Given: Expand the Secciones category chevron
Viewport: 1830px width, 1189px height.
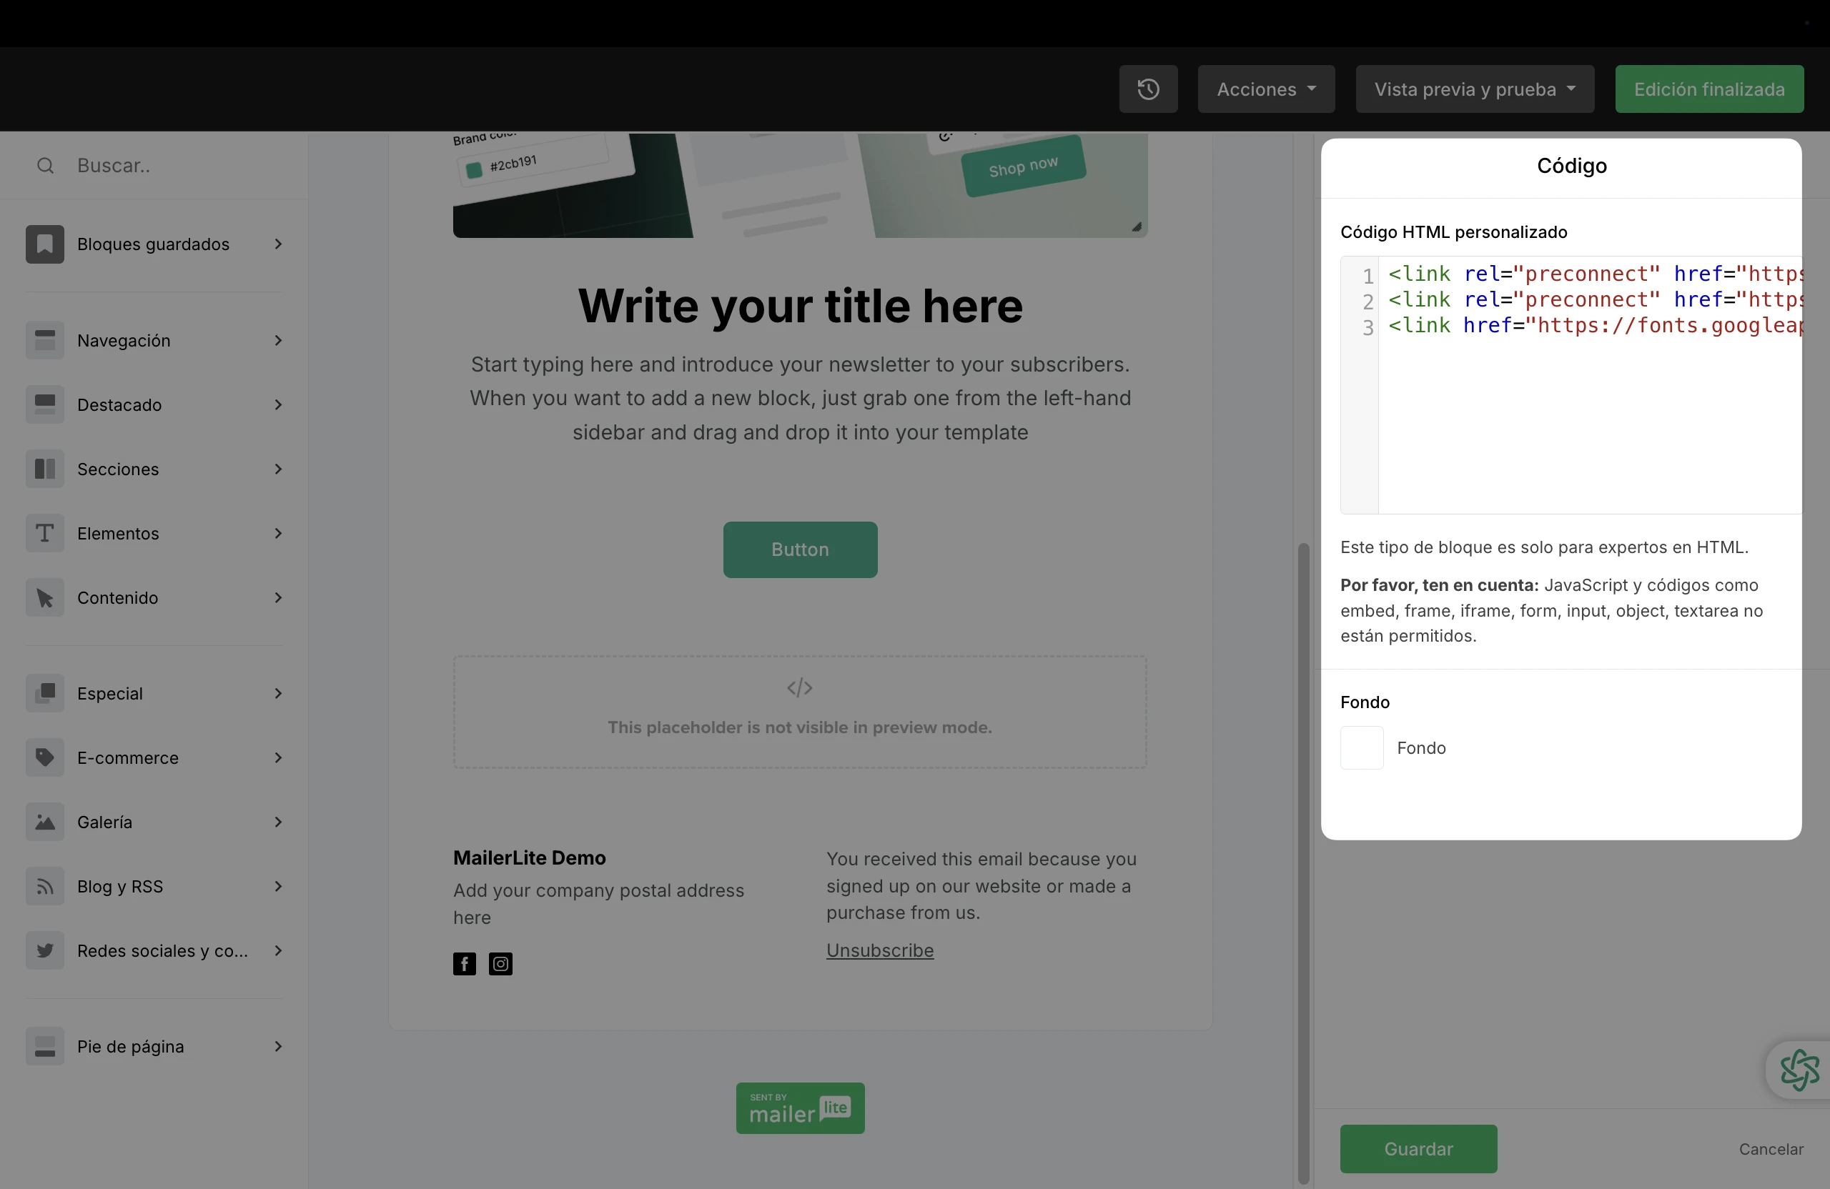Looking at the screenshot, I should click(278, 469).
